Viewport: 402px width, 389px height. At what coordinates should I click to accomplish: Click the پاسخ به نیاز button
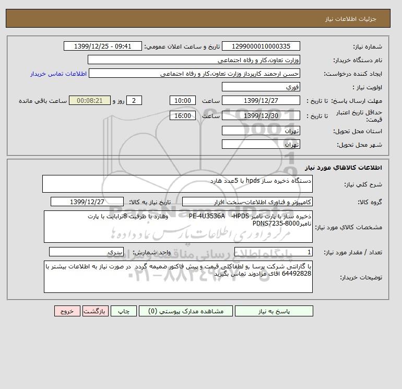[274, 311]
